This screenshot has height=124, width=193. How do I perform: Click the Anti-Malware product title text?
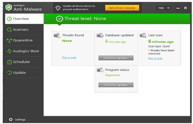pos(28,9)
